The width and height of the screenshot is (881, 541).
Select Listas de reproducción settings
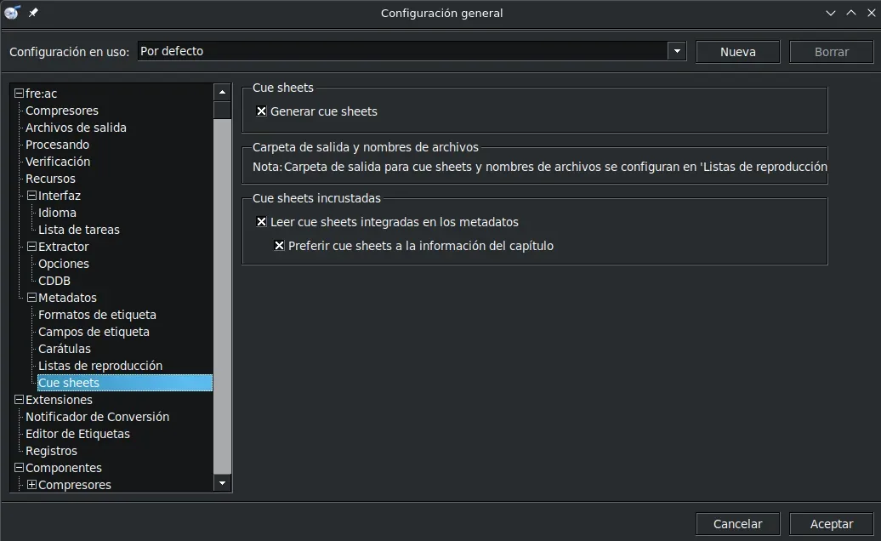click(x=99, y=366)
